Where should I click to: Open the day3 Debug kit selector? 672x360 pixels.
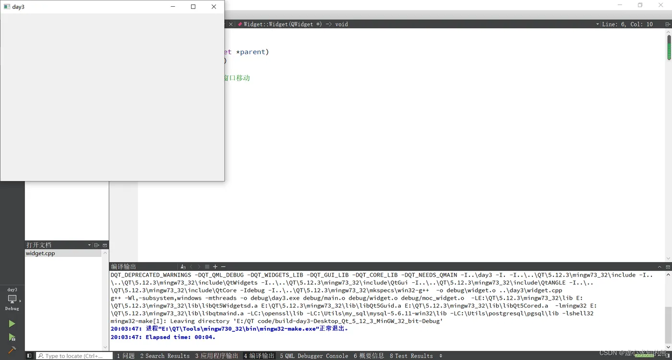pos(12,299)
